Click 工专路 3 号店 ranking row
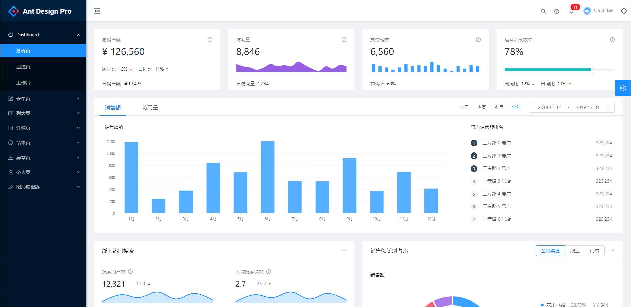This screenshot has width=631, height=307. tap(541, 181)
